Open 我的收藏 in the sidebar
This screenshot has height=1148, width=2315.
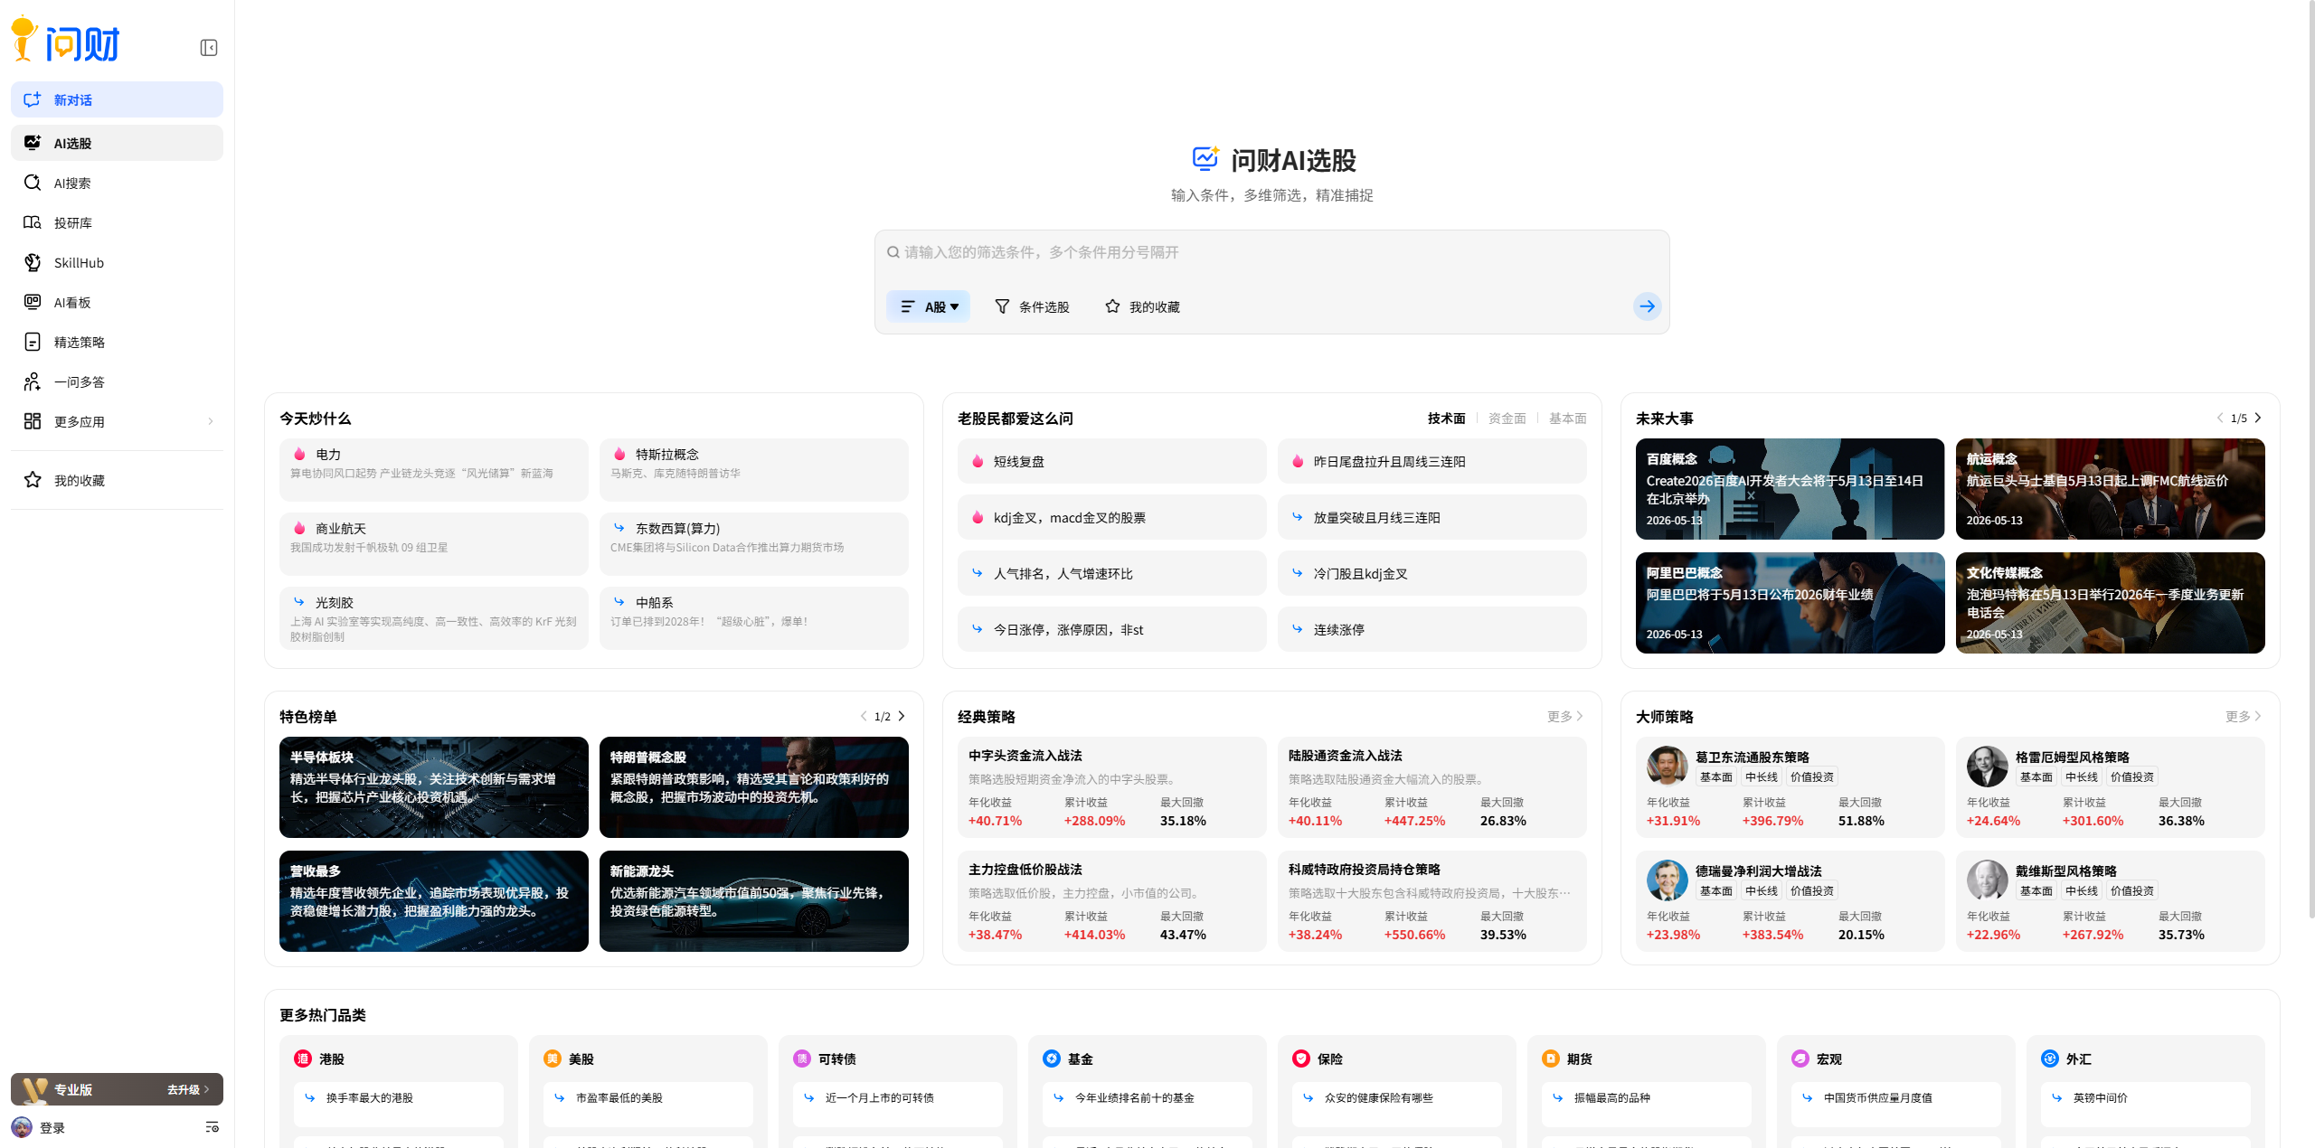click(x=117, y=480)
